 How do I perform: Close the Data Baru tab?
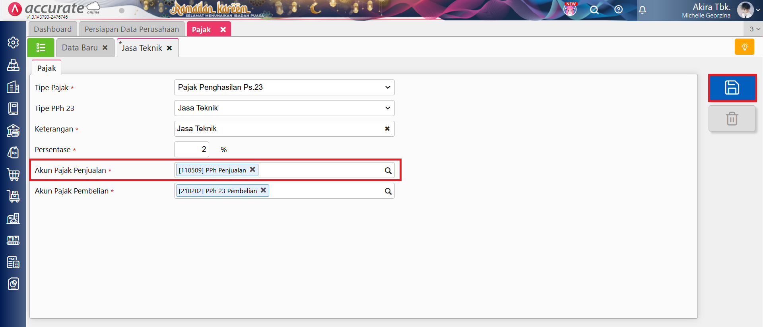105,48
